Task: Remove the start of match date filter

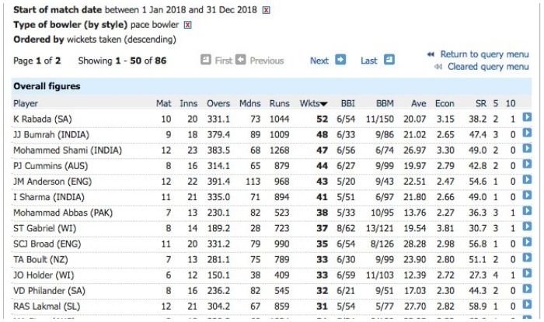Action: click(x=266, y=10)
